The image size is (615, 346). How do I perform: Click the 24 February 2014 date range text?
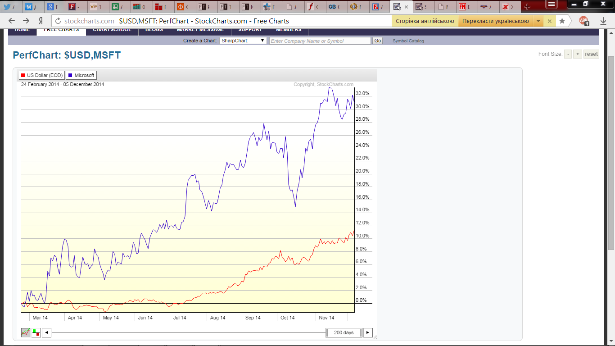coord(63,84)
